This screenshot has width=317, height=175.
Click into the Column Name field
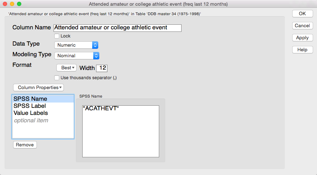click(x=117, y=28)
